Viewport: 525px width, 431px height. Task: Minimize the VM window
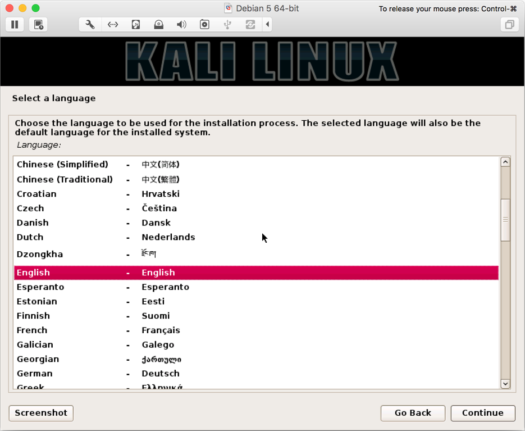pos(22,8)
